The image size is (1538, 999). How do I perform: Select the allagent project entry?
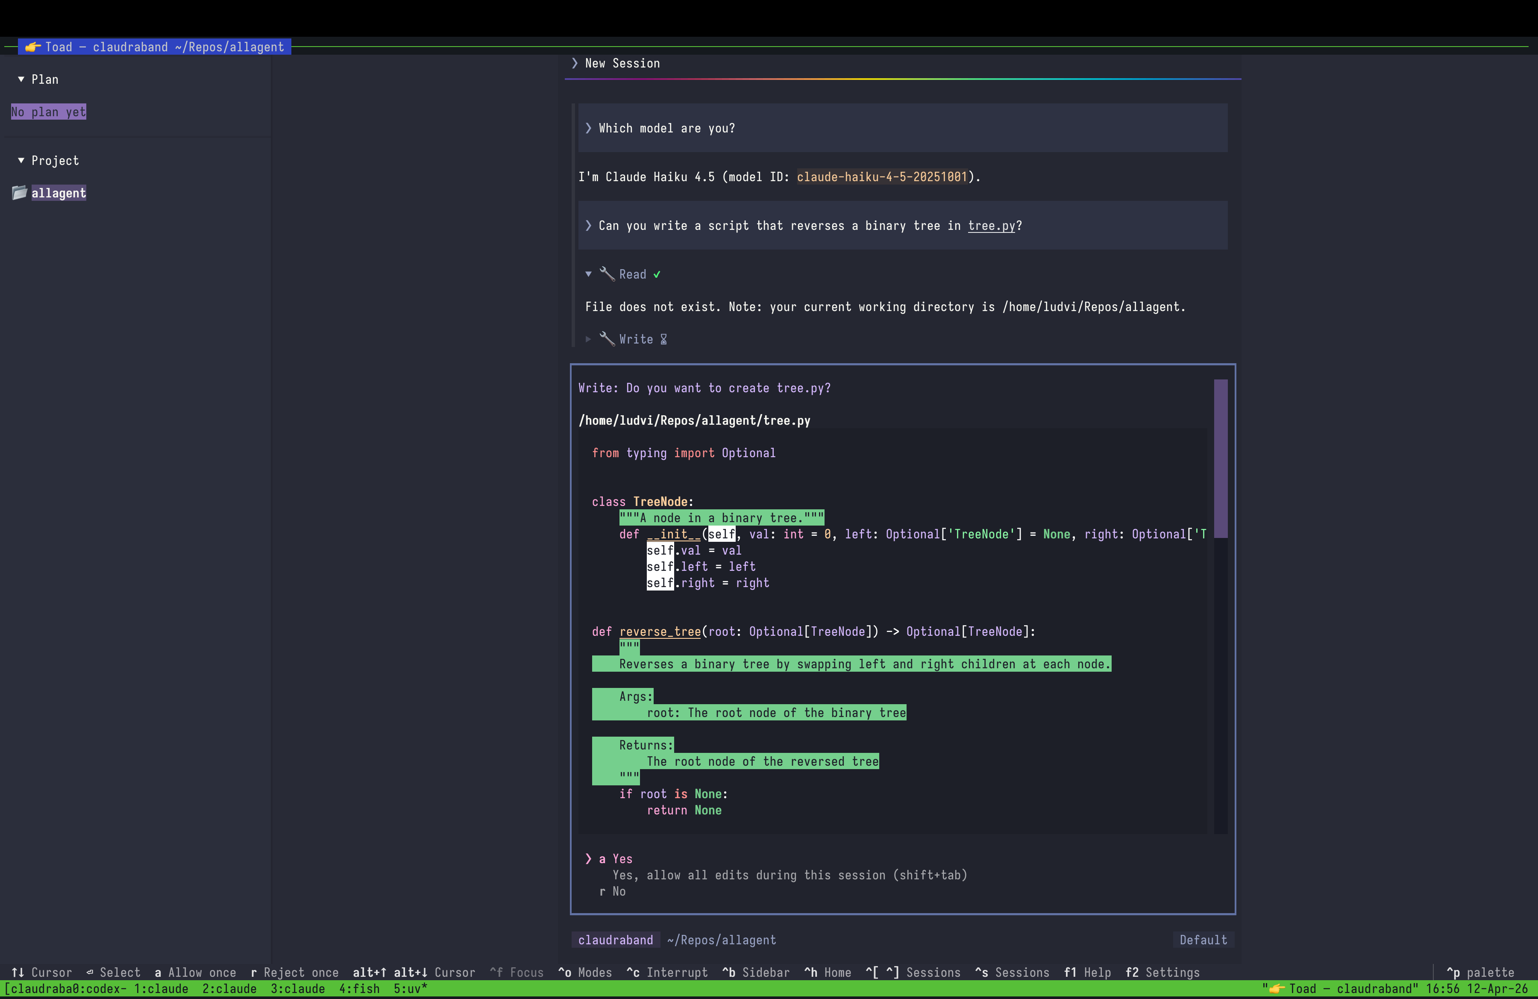tap(58, 193)
